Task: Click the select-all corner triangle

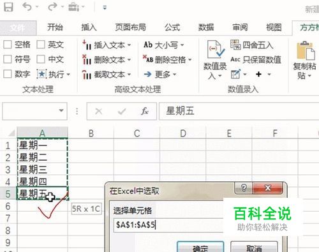Action: pyautogui.click(x=11, y=133)
